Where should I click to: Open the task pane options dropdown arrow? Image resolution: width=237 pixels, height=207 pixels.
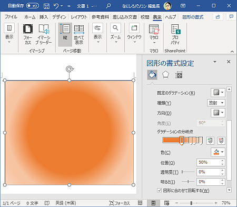coord(215,62)
